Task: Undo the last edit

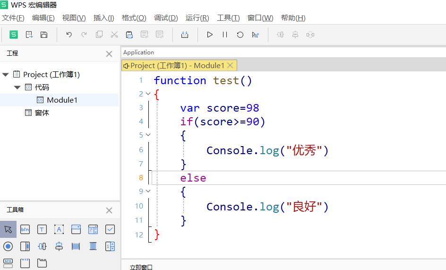Action: pos(69,35)
